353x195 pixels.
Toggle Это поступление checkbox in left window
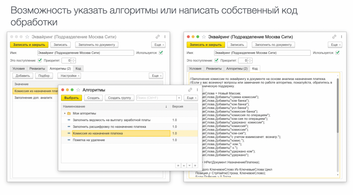(x=40, y=60)
